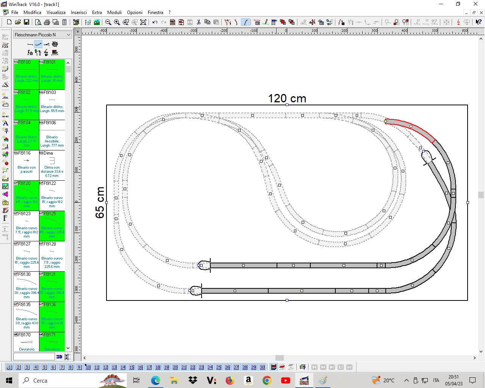Select the Fl9100 straight track piece
Viewport: 485px width, 388px height.
tap(27, 74)
